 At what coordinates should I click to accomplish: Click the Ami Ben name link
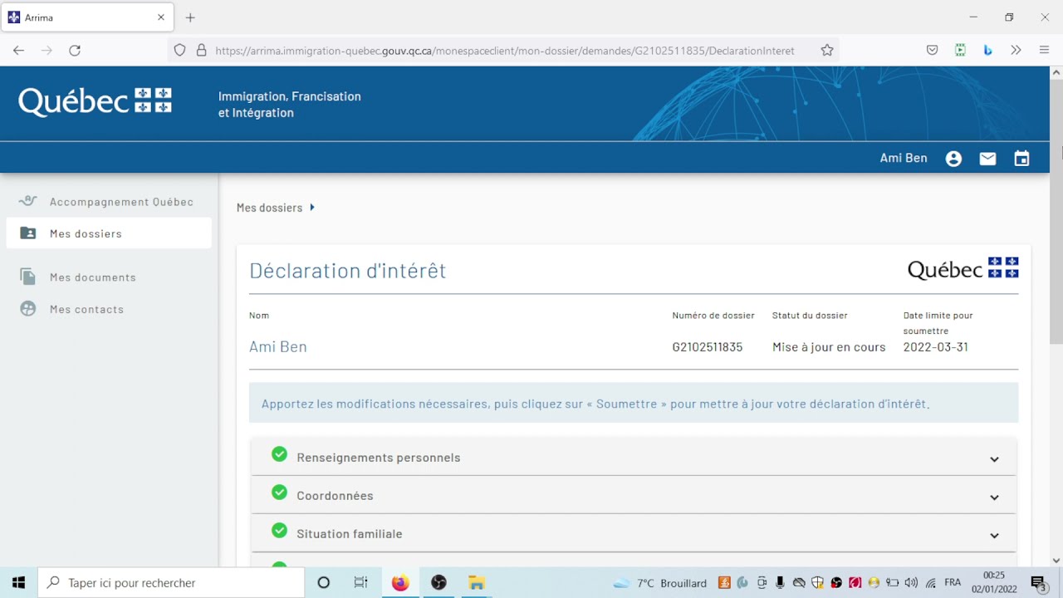pyautogui.click(x=278, y=347)
